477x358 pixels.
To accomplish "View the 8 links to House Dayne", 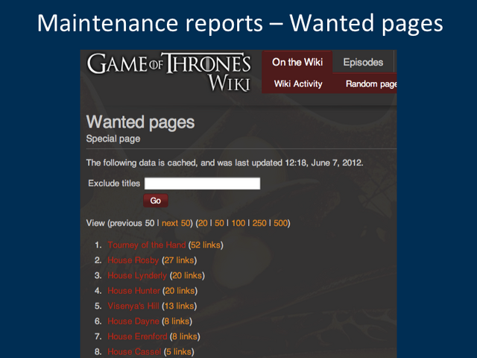I will click(x=177, y=321).
